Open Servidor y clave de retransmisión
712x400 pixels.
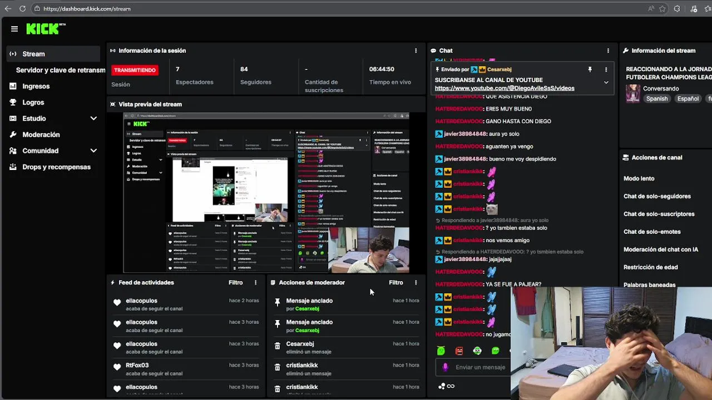pos(61,70)
